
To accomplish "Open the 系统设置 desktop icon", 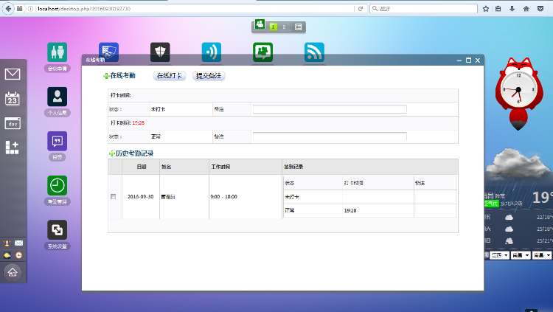I will pos(57,230).
